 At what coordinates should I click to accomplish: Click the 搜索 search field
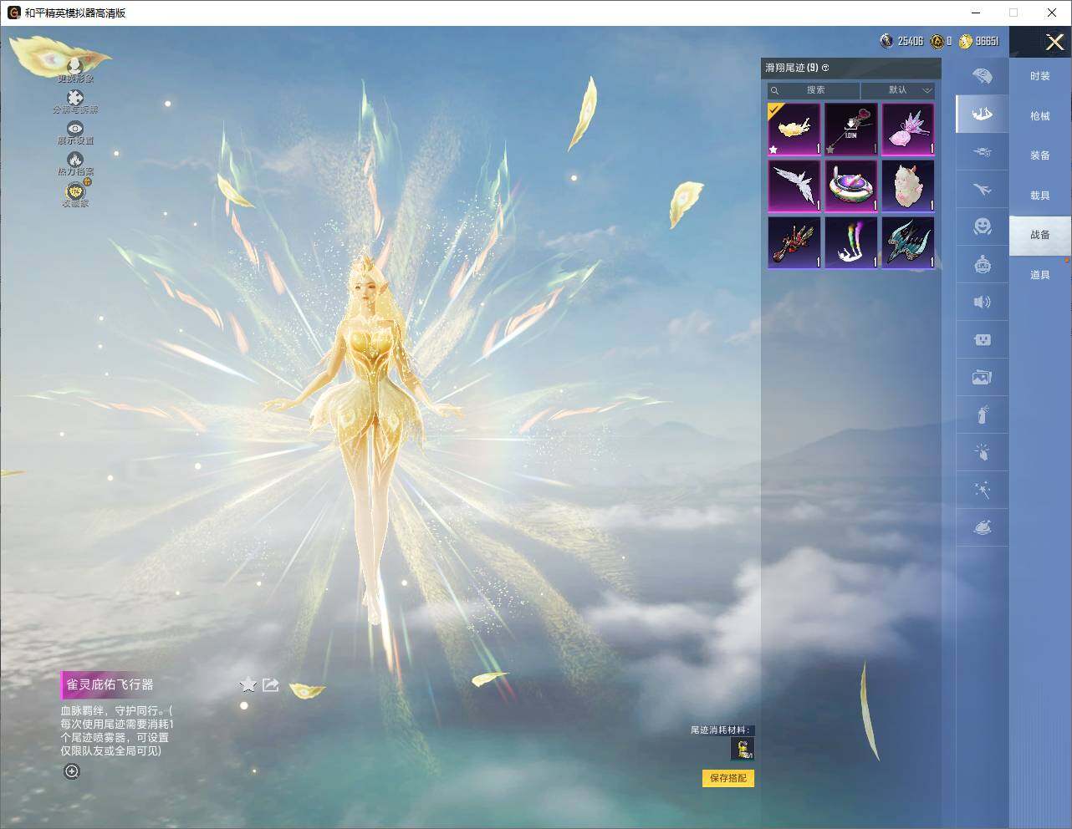814,90
